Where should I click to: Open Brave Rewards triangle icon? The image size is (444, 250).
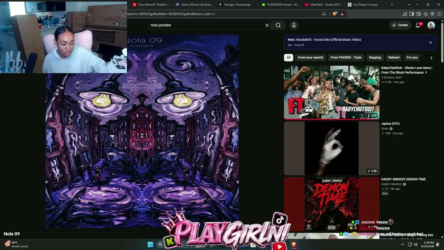pyautogui.click(x=342, y=14)
